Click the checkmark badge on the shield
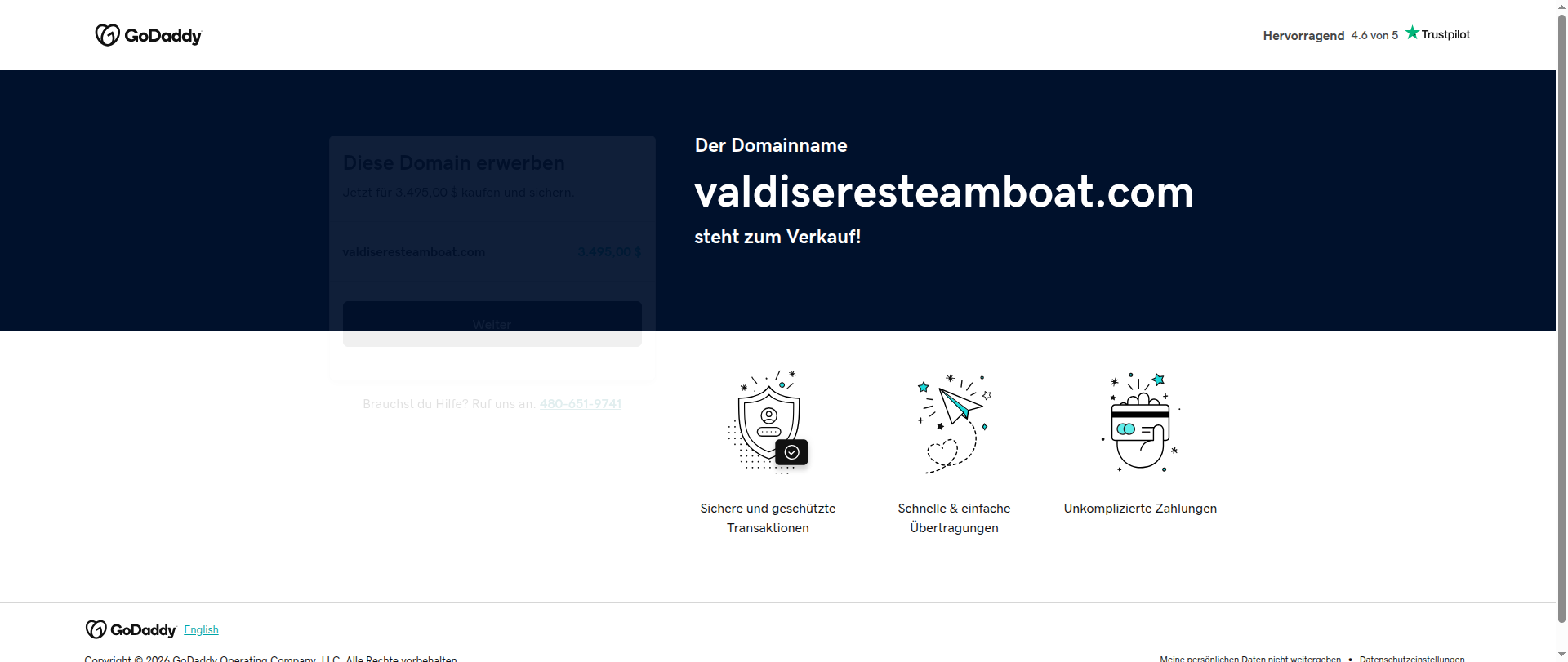 point(791,452)
